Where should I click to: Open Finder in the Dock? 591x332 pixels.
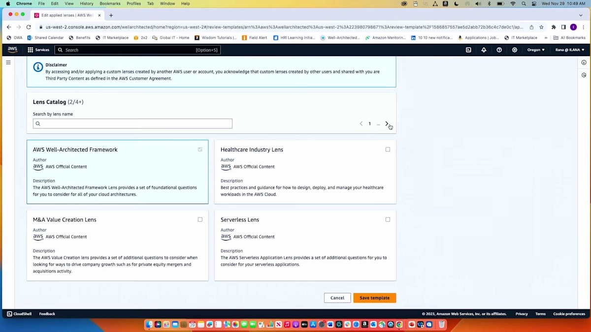[149, 324]
